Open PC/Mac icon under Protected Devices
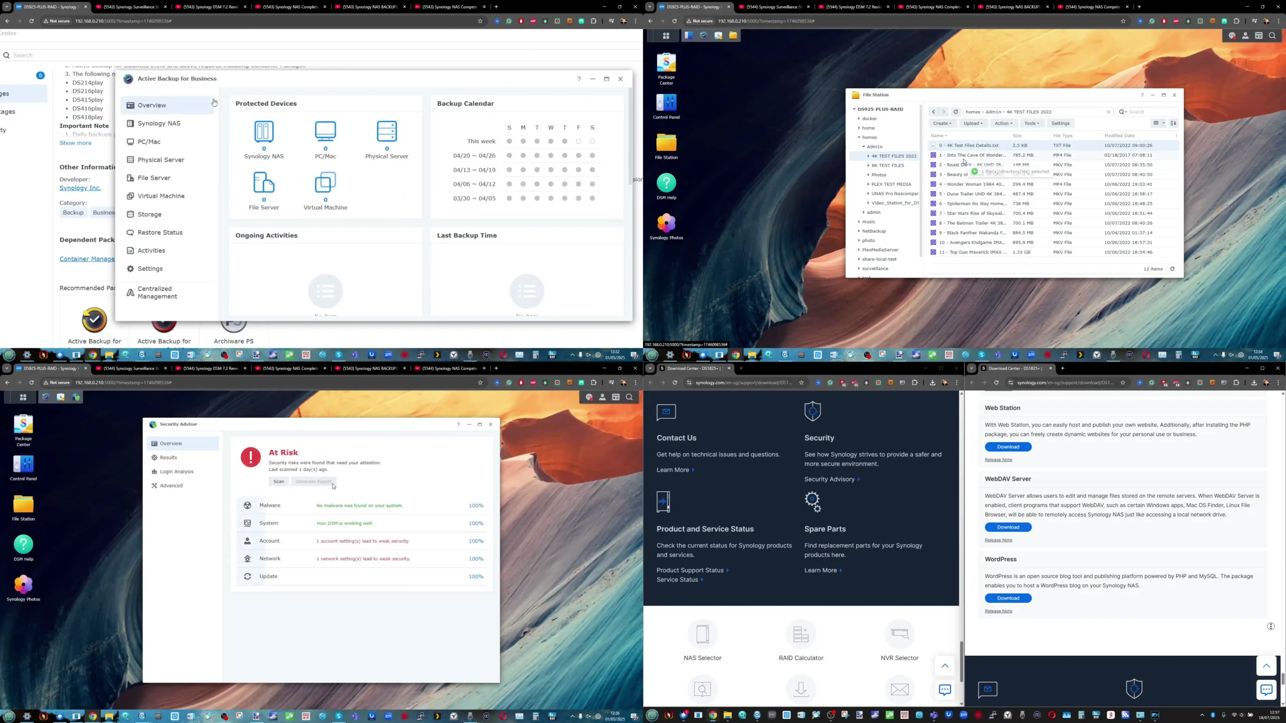The width and height of the screenshot is (1286, 723). 325,132
